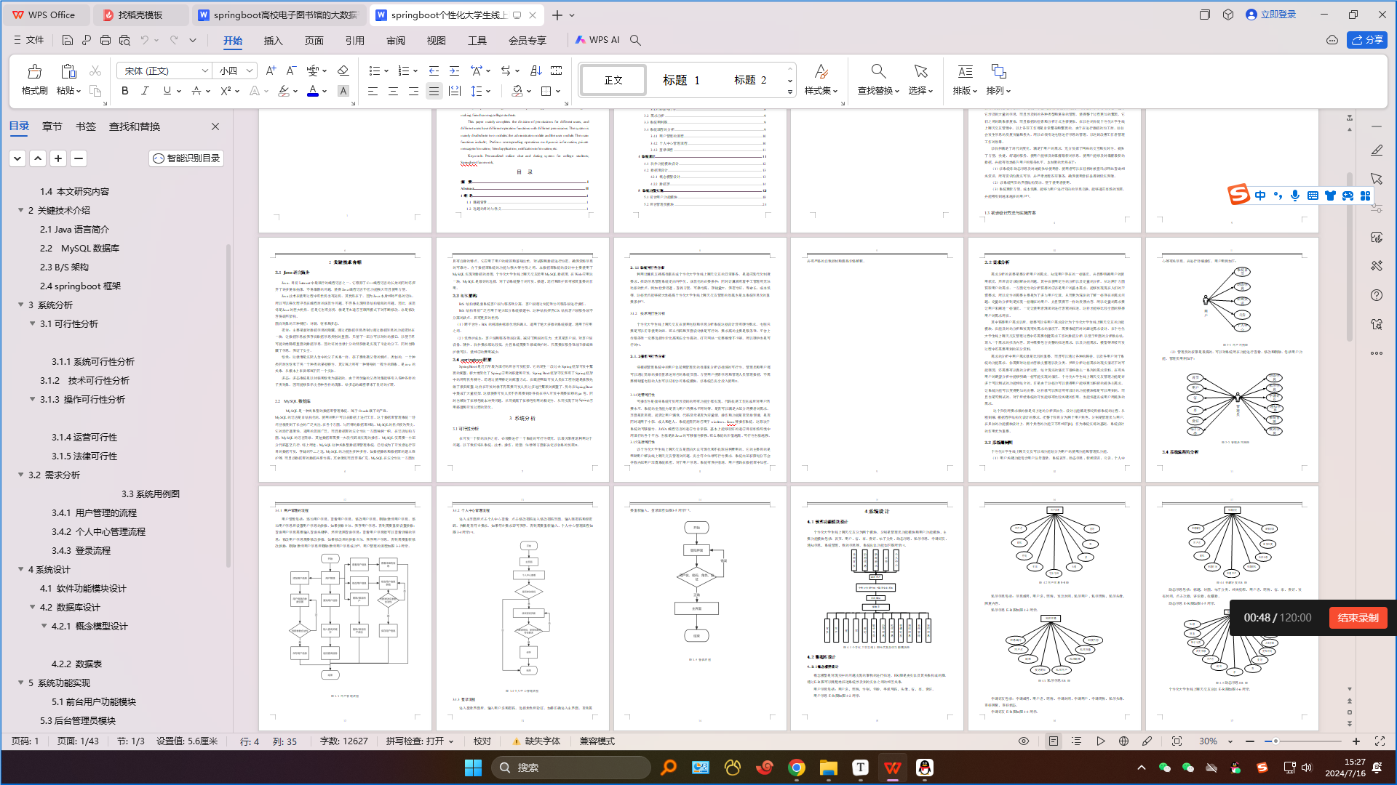
Task: Click the 智能识别目录 button
Action: tap(186, 158)
